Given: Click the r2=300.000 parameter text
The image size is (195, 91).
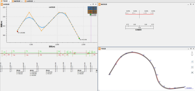Looking at the screenshot, I should point(33,74).
